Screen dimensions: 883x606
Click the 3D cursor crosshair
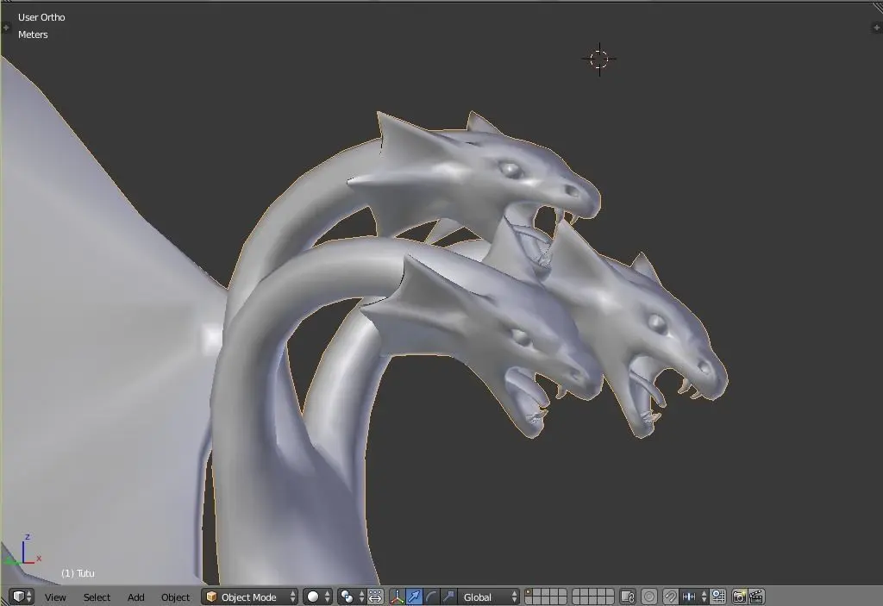coord(599,59)
